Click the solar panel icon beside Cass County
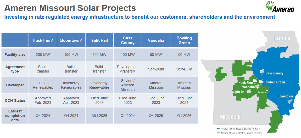This screenshot has width=301, height=138. pos(262,71)
